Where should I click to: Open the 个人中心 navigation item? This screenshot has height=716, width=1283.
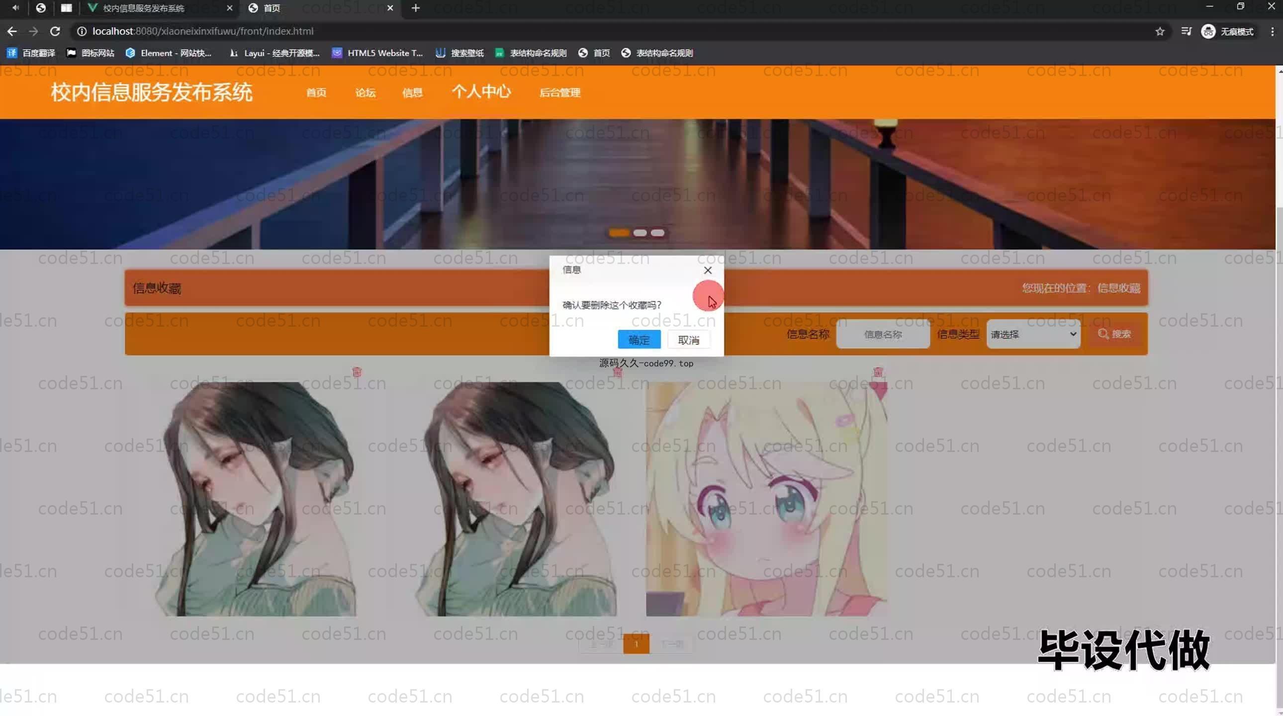[x=480, y=91]
